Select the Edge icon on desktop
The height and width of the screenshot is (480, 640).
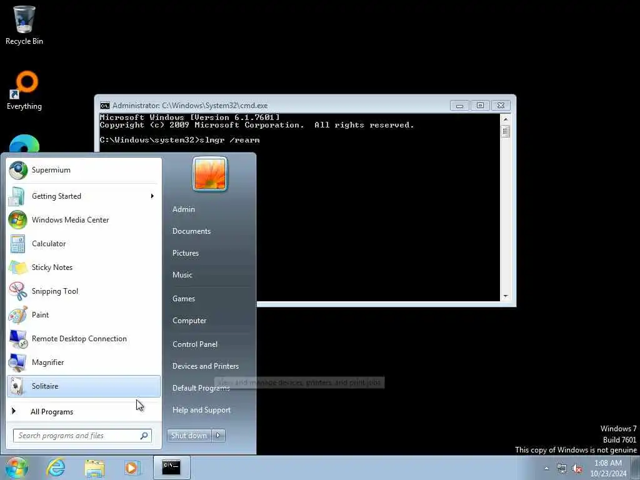click(x=24, y=144)
